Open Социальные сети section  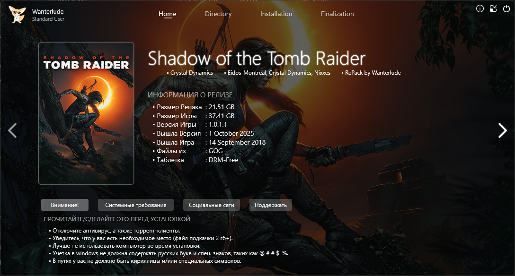pyautogui.click(x=212, y=205)
